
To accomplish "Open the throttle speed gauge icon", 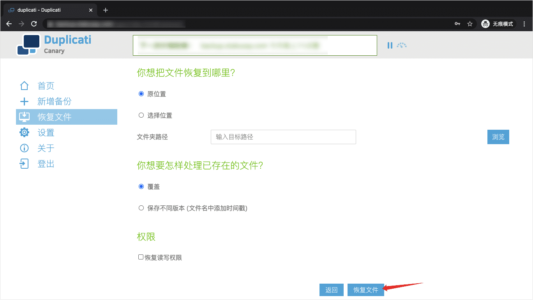I will pyautogui.click(x=402, y=46).
